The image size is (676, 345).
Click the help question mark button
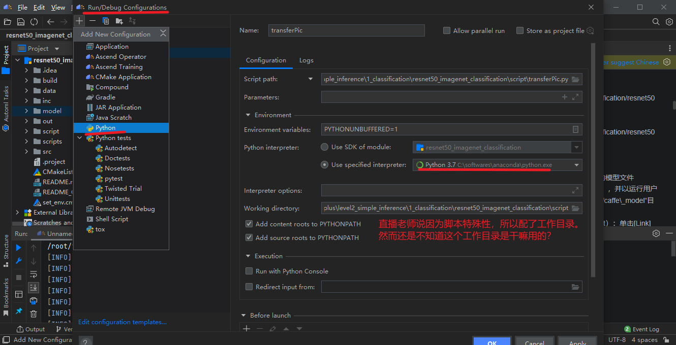85,341
